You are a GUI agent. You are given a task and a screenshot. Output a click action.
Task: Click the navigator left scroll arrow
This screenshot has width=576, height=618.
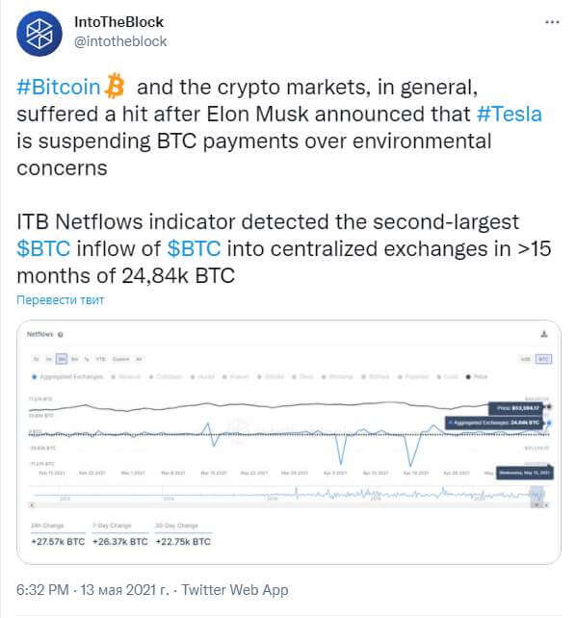tap(33, 504)
